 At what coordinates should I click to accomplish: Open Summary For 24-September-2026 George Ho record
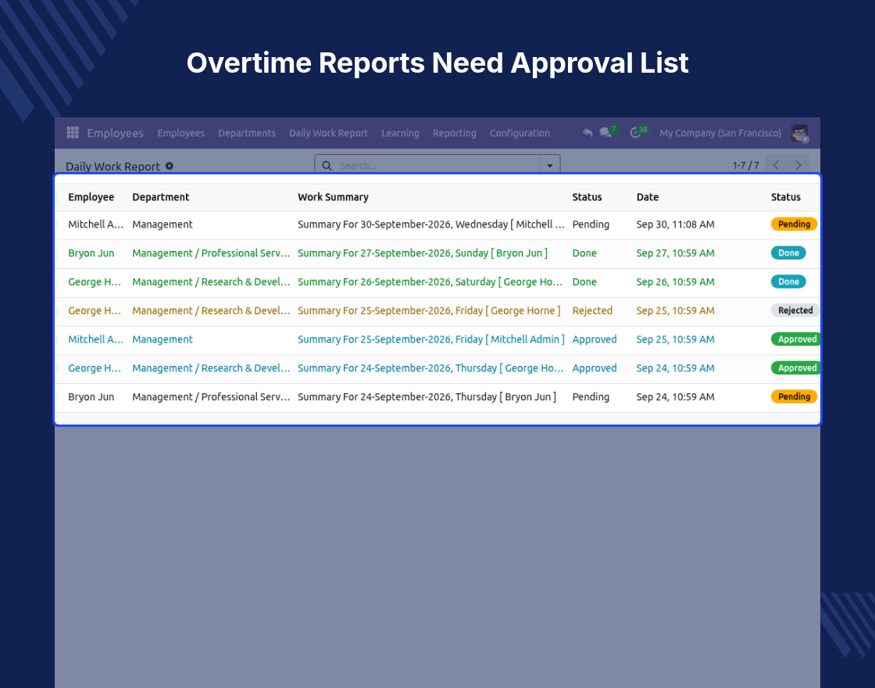pos(430,368)
